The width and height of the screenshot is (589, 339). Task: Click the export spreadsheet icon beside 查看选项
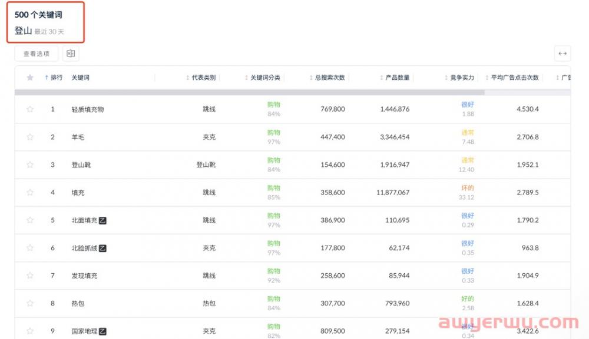click(71, 53)
